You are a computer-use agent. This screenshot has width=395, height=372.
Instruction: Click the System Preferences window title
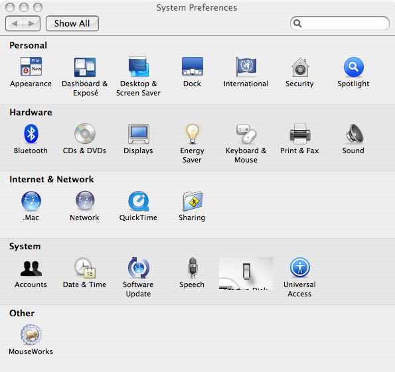(197, 7)
